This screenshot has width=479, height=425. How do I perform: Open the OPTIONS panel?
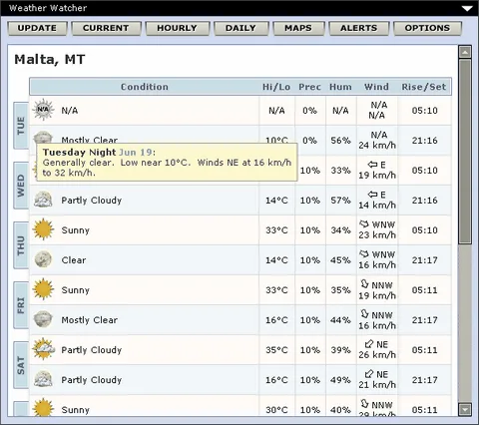[x=427, y=28]
